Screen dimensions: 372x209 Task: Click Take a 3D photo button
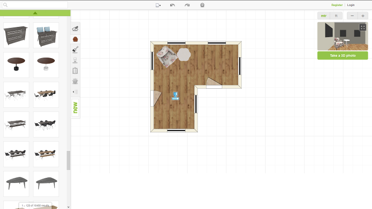pos(343,55)
